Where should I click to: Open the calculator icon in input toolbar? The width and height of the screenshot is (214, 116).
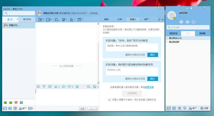77,87
